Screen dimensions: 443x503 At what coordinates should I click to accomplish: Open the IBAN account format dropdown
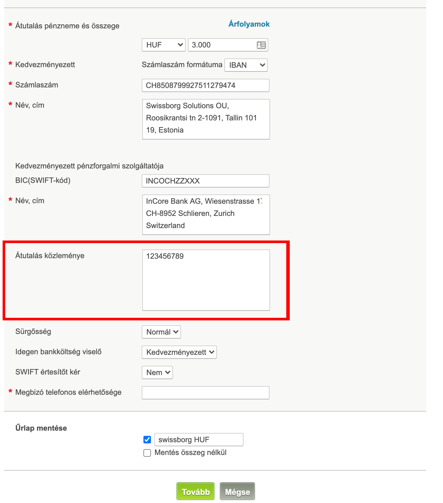[x=246, y=65]
